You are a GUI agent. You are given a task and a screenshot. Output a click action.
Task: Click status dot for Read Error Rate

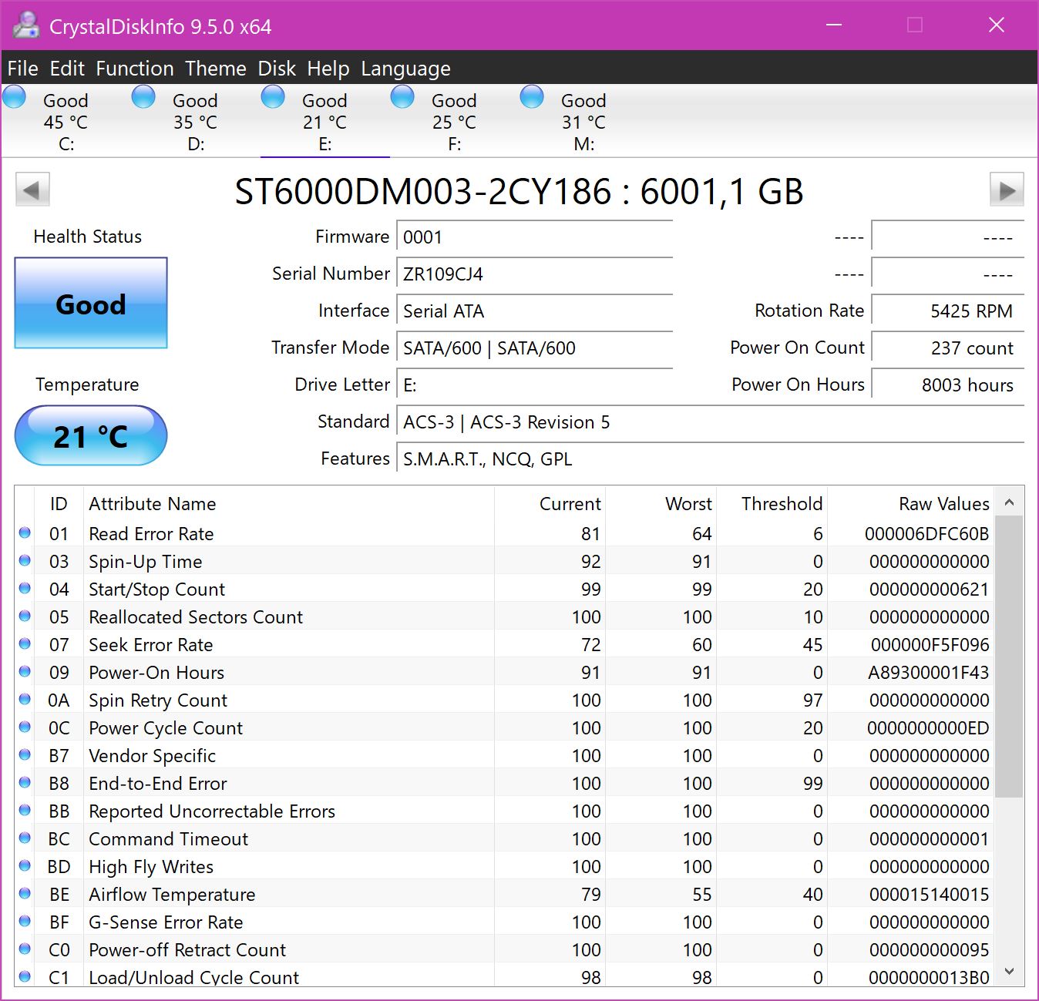[25, 533]
